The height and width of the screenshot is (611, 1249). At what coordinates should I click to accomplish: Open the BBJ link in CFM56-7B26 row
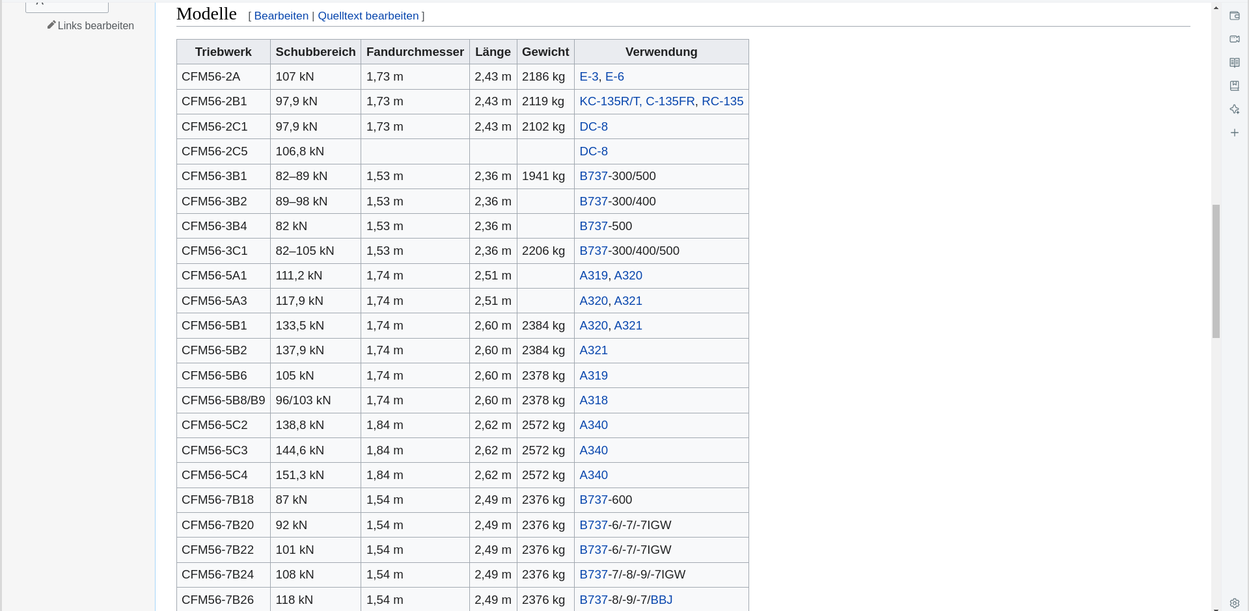click(661, 600)
